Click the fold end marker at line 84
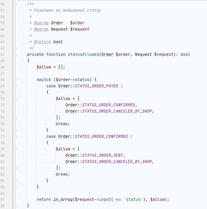207x209 pixels. pos(16,180)
